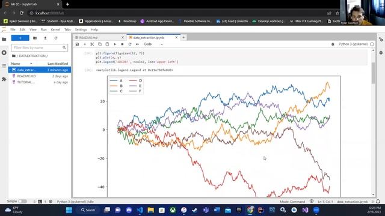Click the Python 3 (ipykernel) | Idle status

coord(75,202)
